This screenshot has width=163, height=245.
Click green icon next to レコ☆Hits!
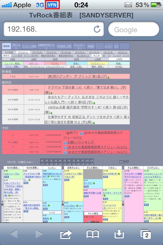77,206
